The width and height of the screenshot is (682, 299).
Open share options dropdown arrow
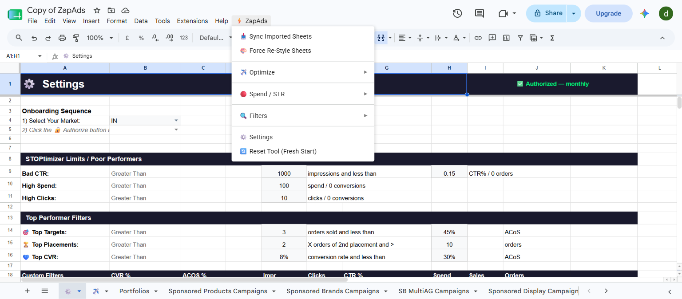574,13
